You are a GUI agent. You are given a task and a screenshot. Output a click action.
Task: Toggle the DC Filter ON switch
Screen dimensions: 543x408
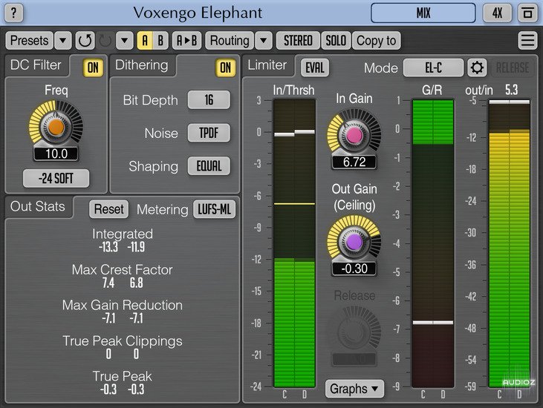point(93,68)
